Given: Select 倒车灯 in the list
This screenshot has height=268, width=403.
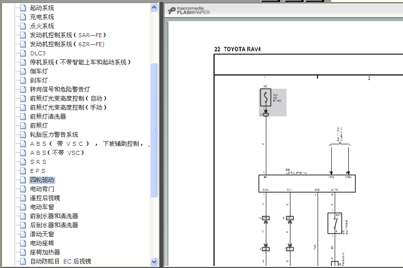Looking at the screenshot, I should pyautogui.click(x=39, y=71).
